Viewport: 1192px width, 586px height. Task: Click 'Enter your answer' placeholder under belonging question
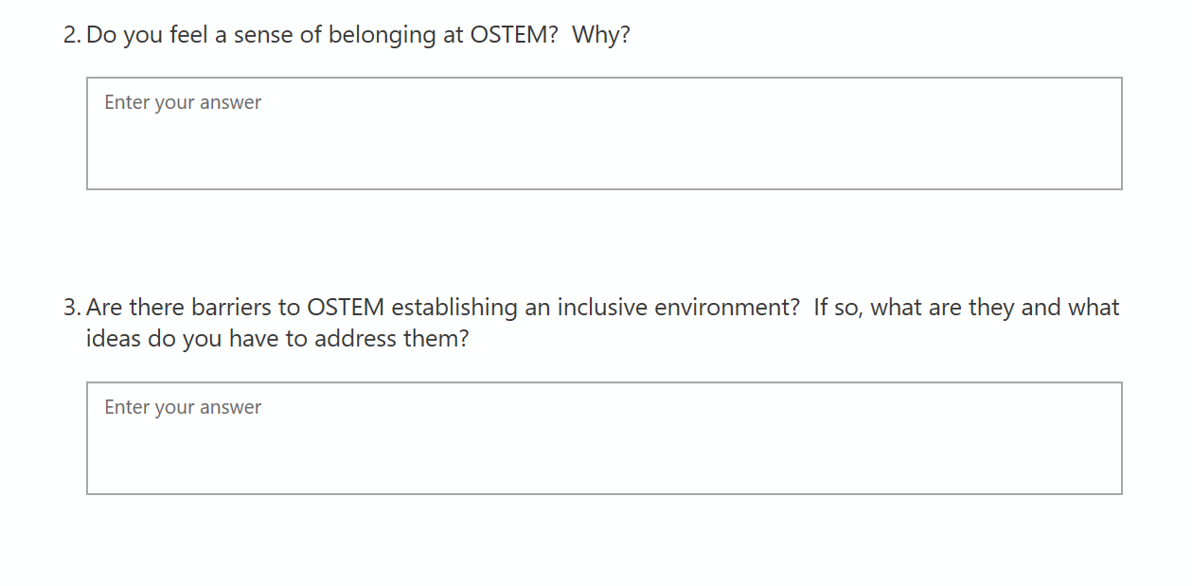coord(183,102)
